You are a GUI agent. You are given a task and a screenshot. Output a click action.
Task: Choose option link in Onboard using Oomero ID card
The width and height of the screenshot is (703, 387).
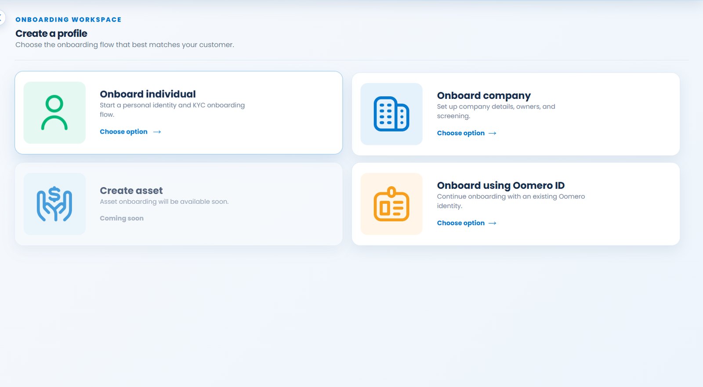[467, 223]
